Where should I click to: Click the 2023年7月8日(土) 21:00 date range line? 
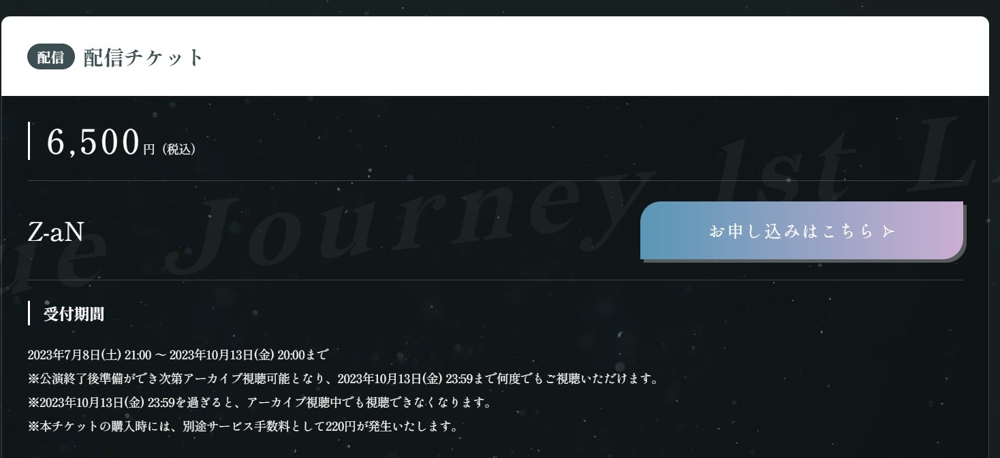[x=178, y=355]
